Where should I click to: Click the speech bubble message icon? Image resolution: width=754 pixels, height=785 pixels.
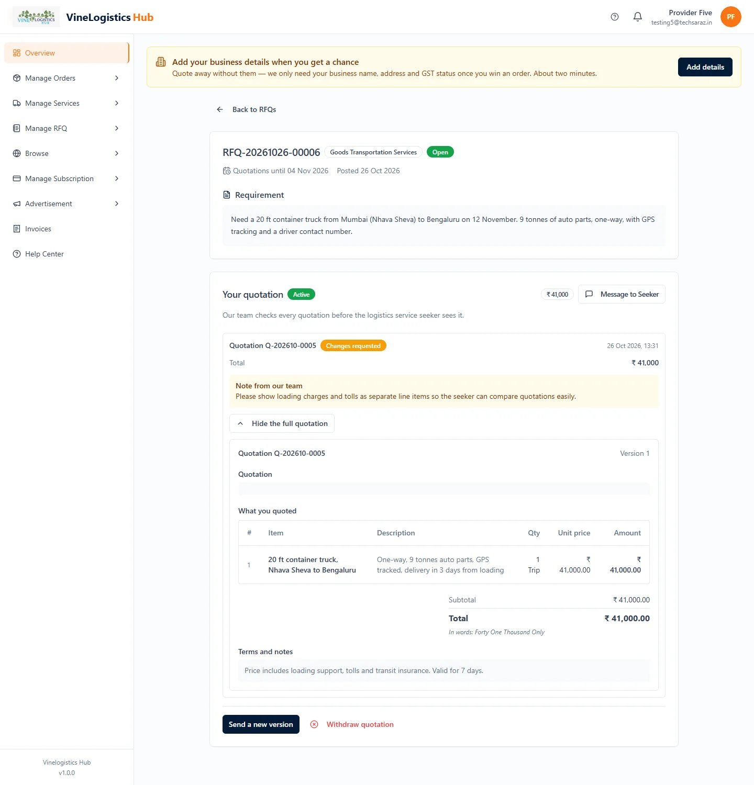(x=589, y=294)
